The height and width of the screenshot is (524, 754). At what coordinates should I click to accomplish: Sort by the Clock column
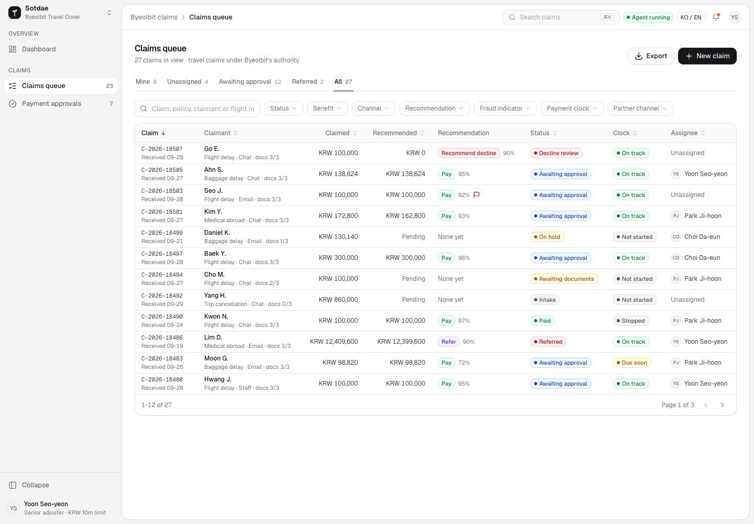click(625, 133)
